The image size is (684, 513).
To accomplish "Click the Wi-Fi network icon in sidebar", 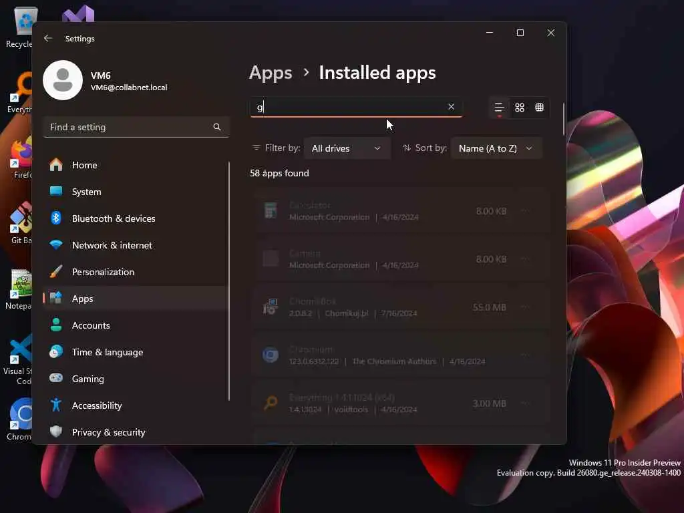I will [x=56, y=244].
